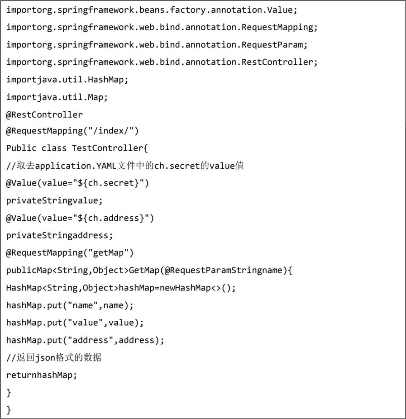Click the private String address declaration

point(59,235)
